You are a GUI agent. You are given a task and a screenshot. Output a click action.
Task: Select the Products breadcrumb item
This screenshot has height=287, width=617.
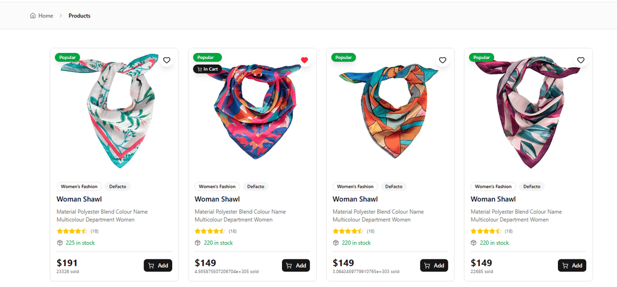(x=80, y=16)
